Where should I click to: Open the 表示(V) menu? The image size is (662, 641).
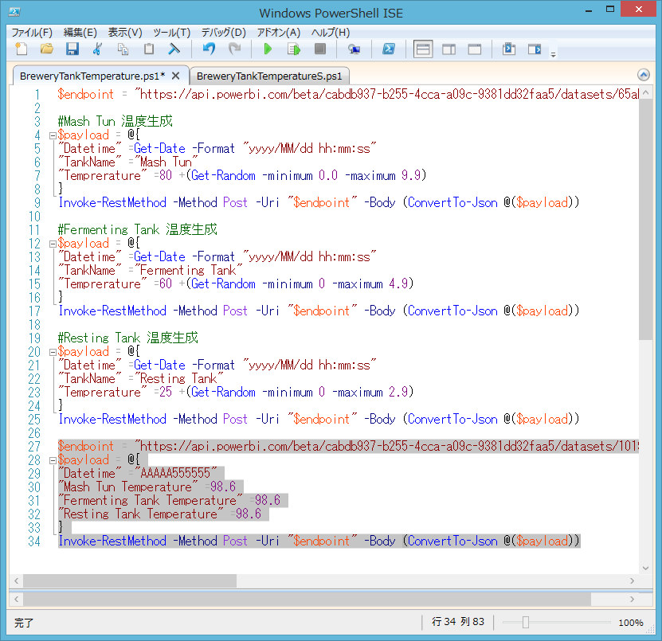pyautogui.click(x=125, y=33)
